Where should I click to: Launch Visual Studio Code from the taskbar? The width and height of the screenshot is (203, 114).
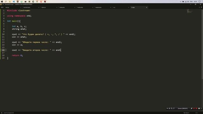[14, 2]
